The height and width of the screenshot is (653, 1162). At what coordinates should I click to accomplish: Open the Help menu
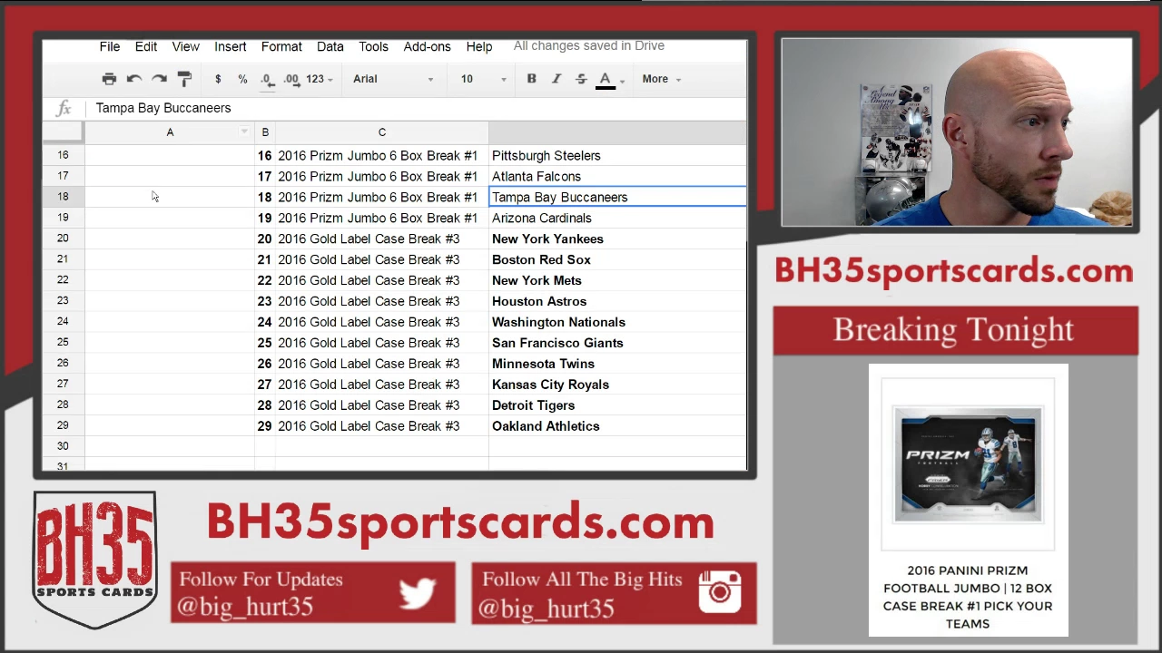click(479, 46)
